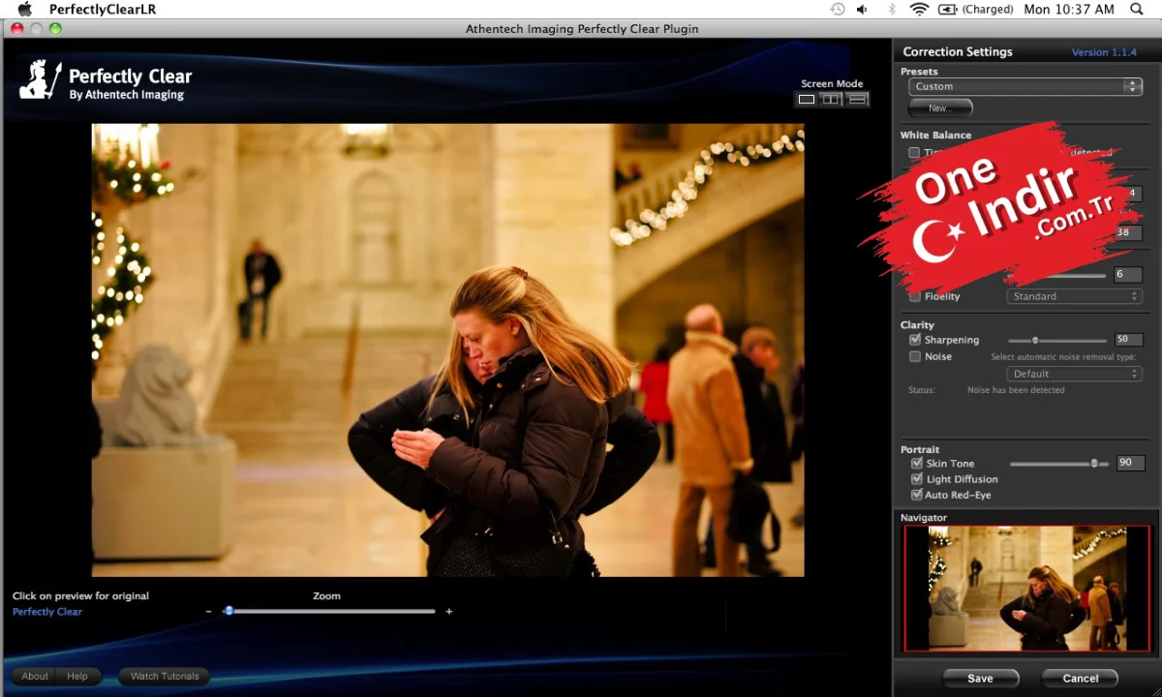
Task: Click the Perfectly Clear link below preview
Action: (x=47, y=612)
